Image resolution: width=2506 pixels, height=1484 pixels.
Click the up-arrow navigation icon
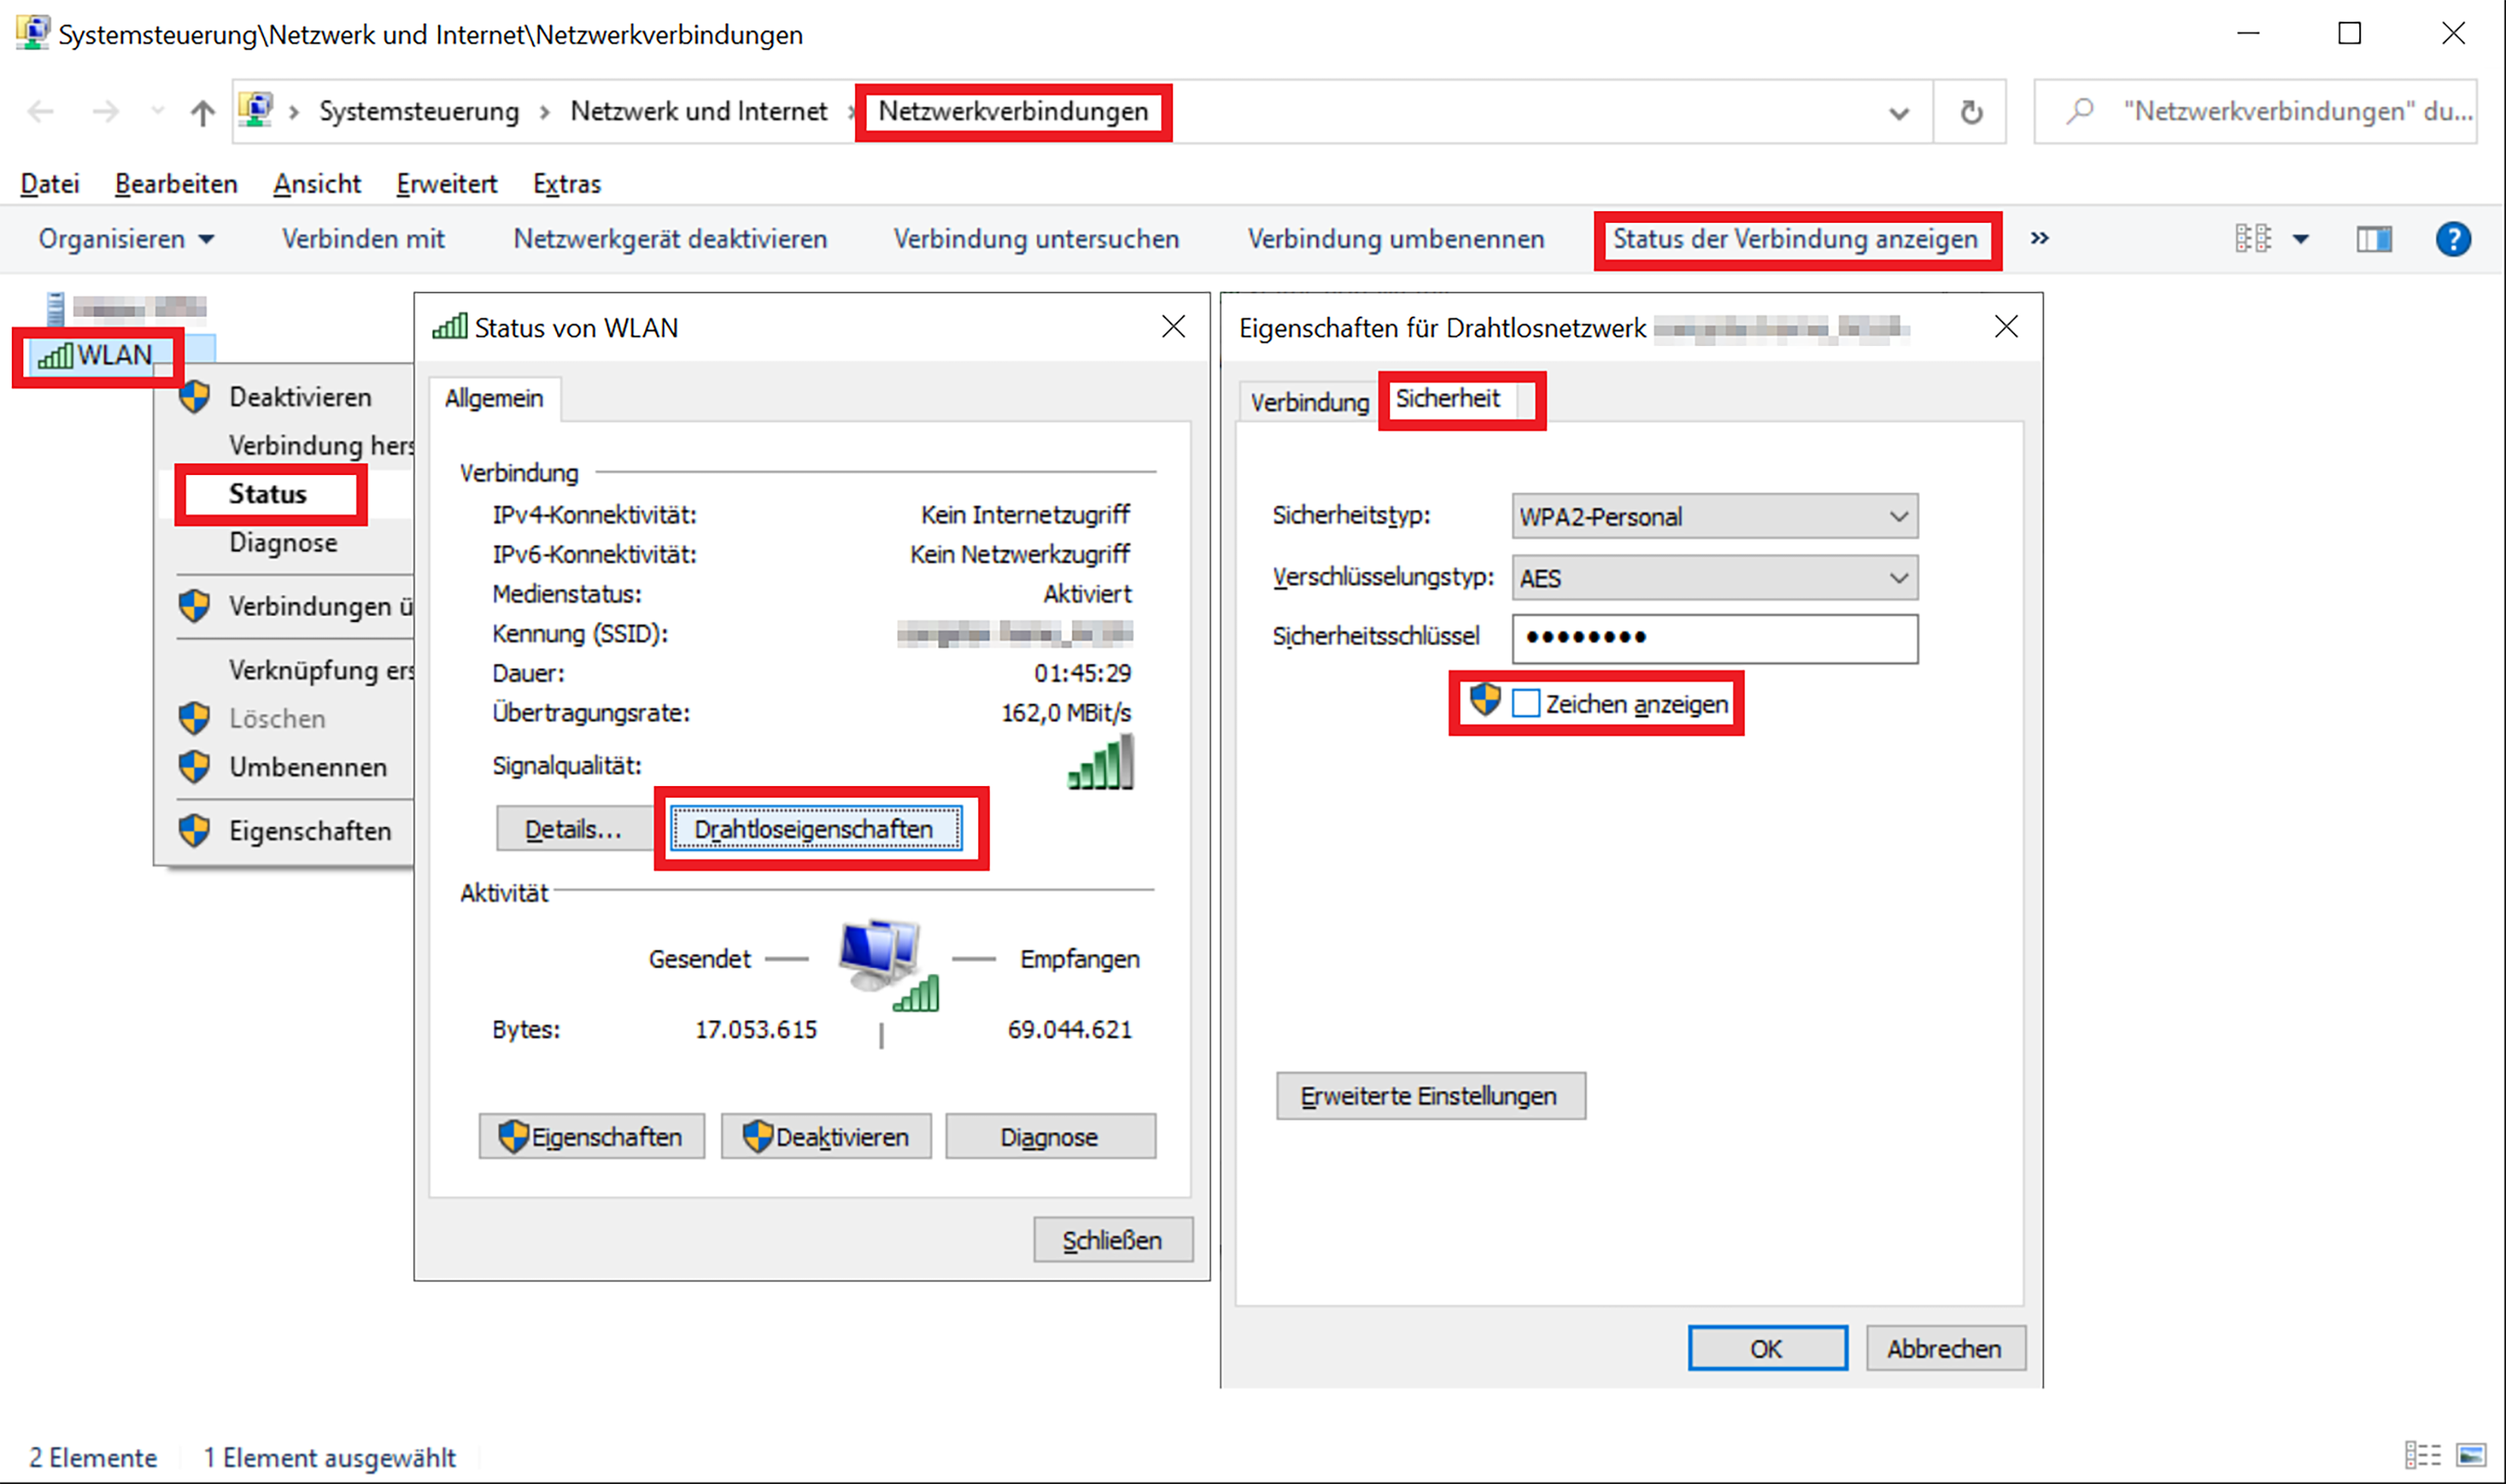point(202,112)
